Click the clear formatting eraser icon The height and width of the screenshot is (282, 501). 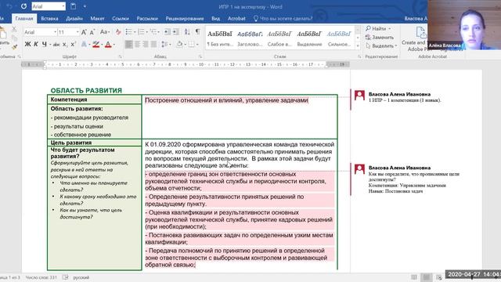[118, 32]
